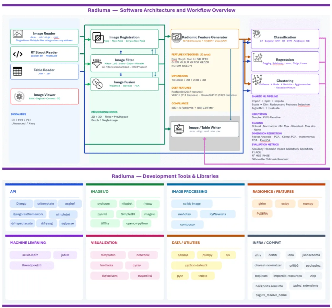332x308 pixels.
Task: Click the backports.zoneinfo chip
Action: point(269,286)
